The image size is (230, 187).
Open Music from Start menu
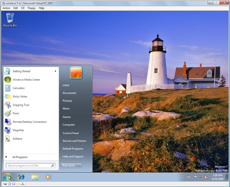pos(66,108)
